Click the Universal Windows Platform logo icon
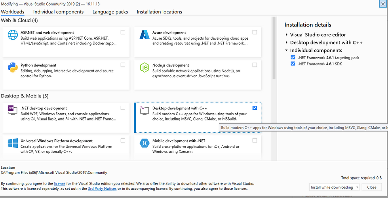The image size is (388, 198). click(x=13, y=144)
